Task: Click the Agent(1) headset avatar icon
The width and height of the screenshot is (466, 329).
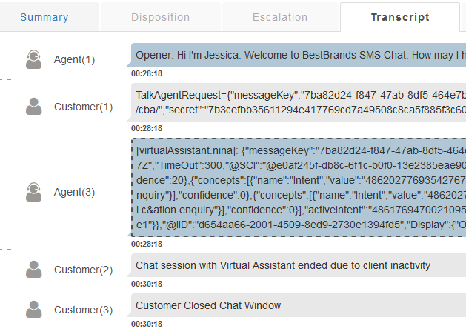Action: point(33,59)
